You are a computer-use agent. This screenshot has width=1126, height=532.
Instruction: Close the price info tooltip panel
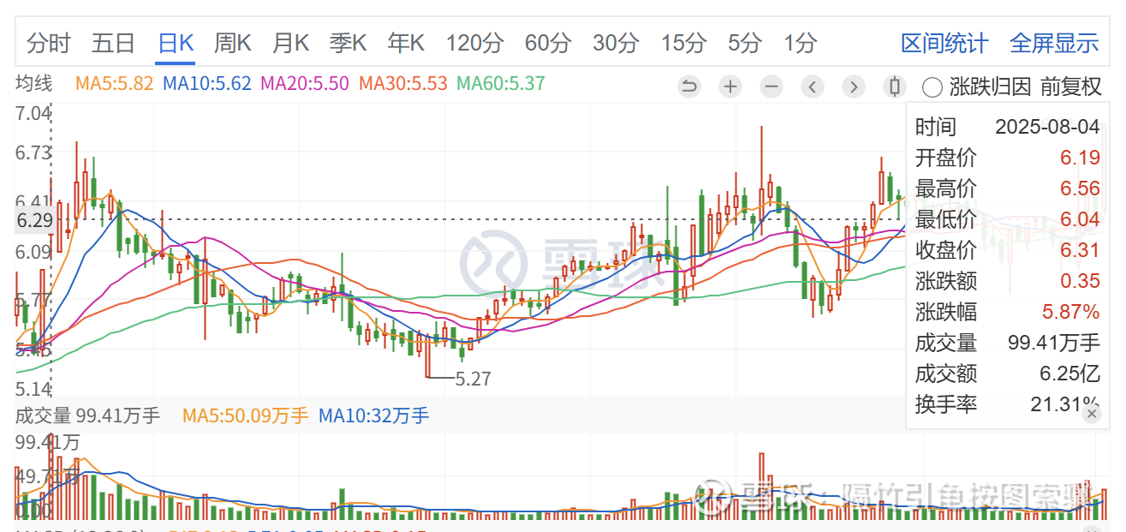point(1091,414)
